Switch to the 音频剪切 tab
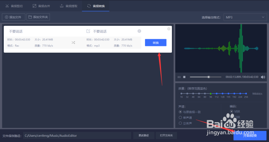269x142 pixels. 14,6
